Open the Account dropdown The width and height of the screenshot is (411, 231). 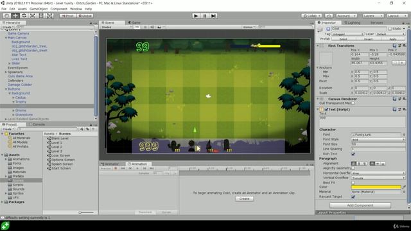pos(346,15)
